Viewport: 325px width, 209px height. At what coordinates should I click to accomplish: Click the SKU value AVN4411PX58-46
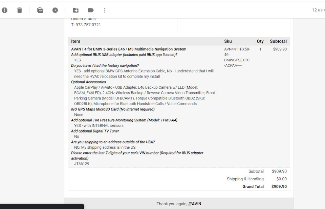click(x=237, y=52)
